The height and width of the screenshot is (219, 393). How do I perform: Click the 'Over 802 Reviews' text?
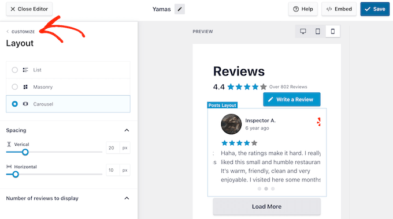[288, 87]
